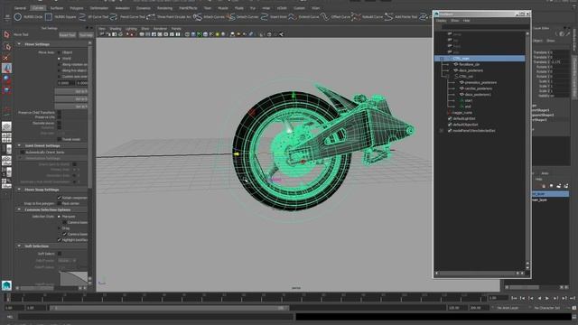Play the animation backwards
Image resolution: width=578 pixels, height=325 pixels.
(x=539, y=298)
